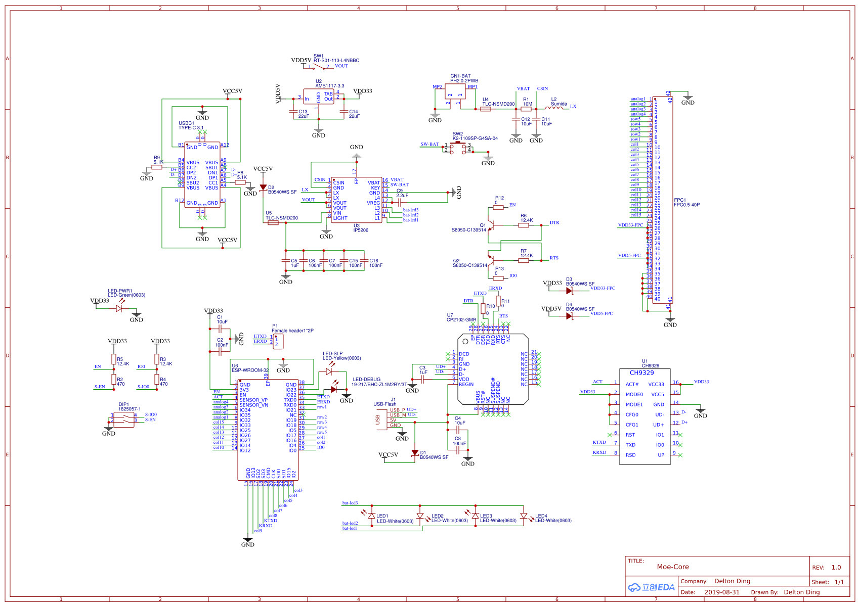This screenshot has height=607, width=860.
Task: Click the CH9329 chip title text
Action: (641, 373)
